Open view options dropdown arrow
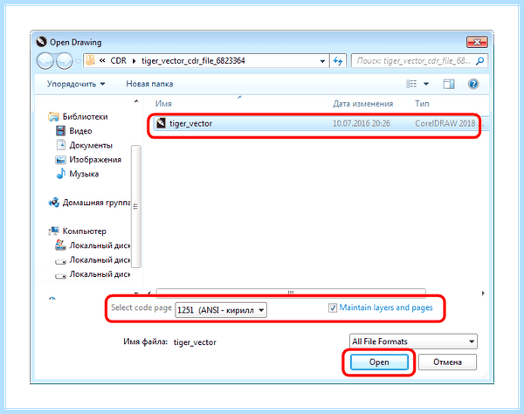 [x=426, y=84]
